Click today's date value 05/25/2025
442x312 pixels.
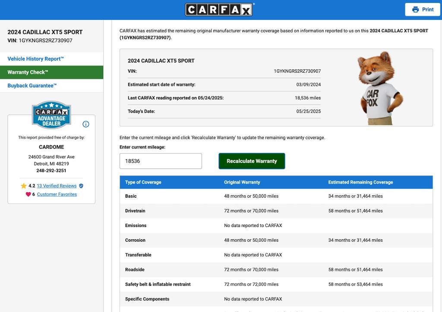click(x=308, y=111)
